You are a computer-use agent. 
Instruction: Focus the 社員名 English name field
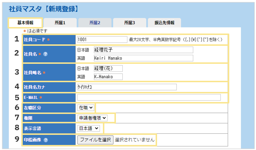click(143, 58)
